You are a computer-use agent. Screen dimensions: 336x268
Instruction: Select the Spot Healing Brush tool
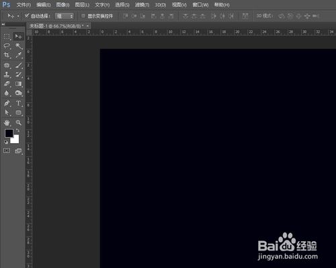(x=7, y=65)
